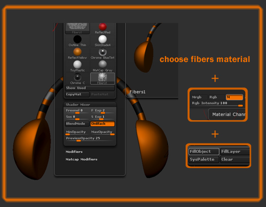The width and height of the screenshot is (266, 207).
Task: Select the SkinShade4 material sphere
Action: tap(102, 41)
